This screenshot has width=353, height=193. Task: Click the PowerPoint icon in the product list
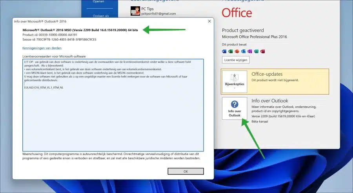pos(237,51)
